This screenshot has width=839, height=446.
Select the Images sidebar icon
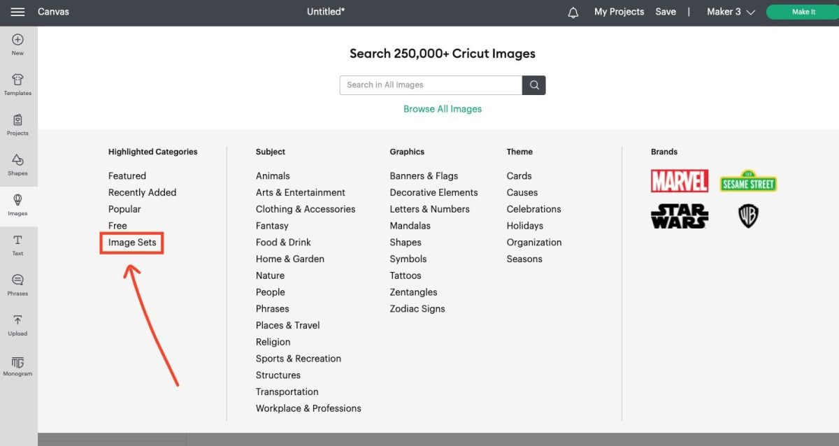pyautogui.click(x=17, y=206)
